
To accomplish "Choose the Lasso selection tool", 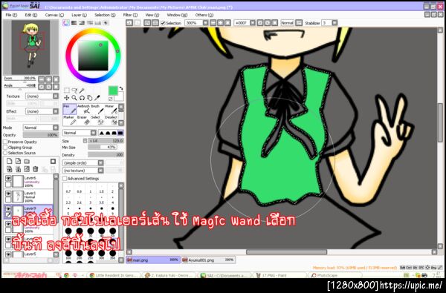I will pyautogui.click(x=74, y=90).
